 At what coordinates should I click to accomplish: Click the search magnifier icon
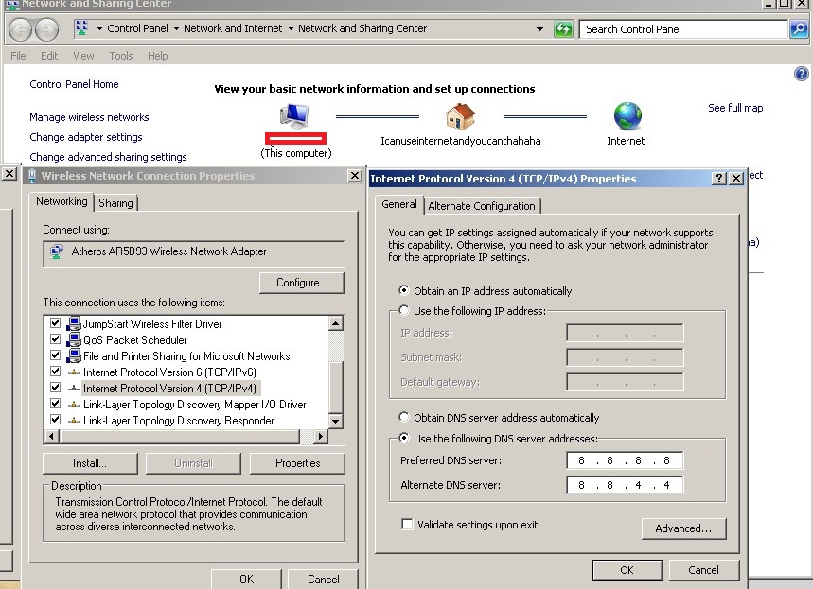tap(799, 29)
